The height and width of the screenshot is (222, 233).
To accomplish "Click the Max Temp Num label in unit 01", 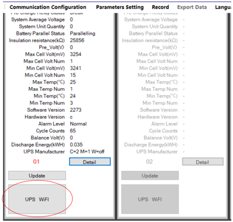I will click(47, 89).
